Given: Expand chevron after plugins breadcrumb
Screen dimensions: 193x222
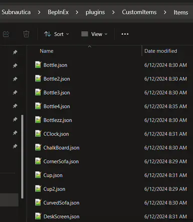Looking at the screenshot, I should coord(113,12).
